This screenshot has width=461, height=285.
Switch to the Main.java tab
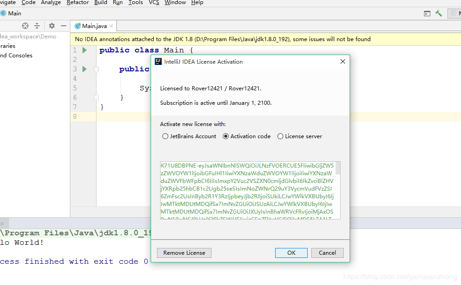coord(94,26)
